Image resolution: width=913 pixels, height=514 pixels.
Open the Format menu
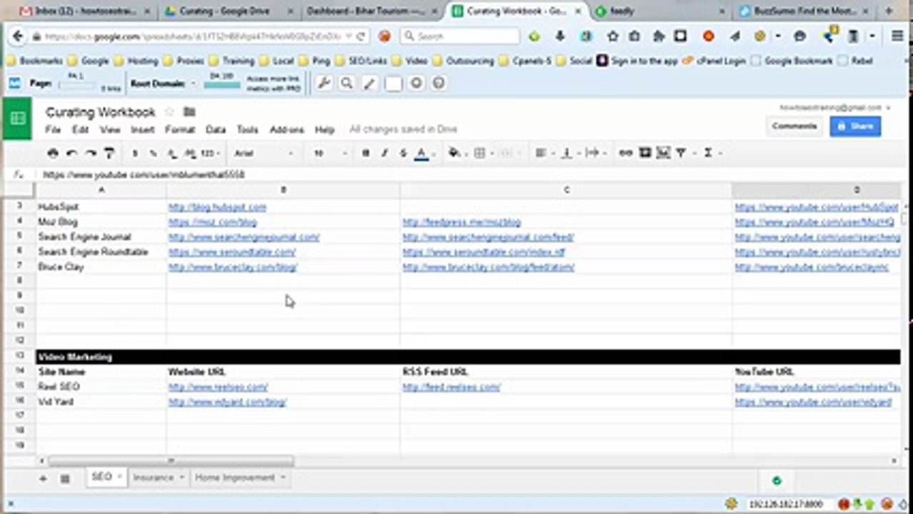coord(180,129)
